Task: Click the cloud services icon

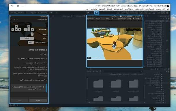Action: pyautogui.click(x=51, y=13)
